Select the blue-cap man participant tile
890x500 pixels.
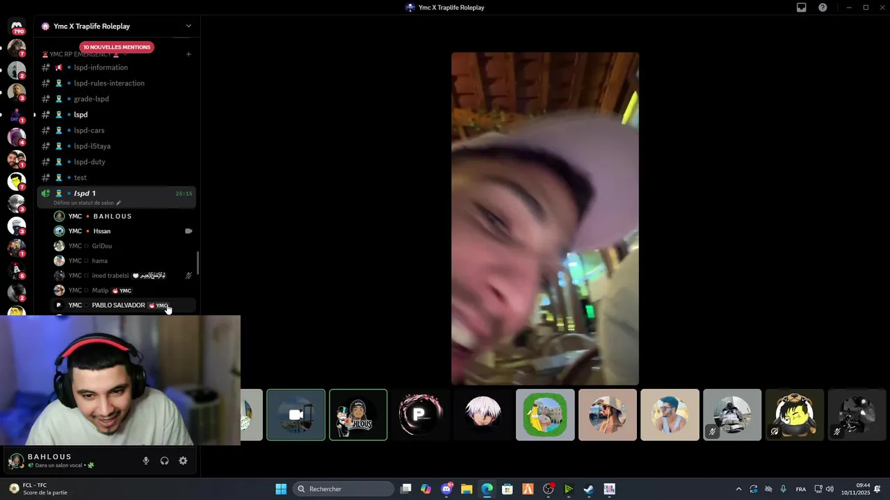(670, 415)
